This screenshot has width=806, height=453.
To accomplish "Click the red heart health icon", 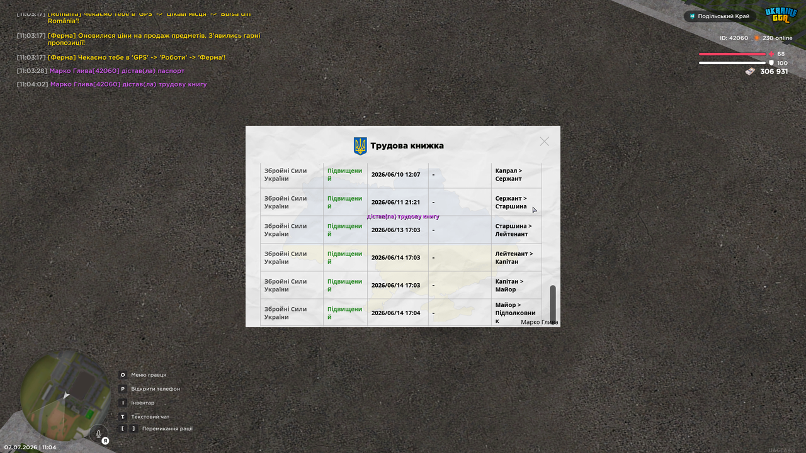I will coord(771,54).
